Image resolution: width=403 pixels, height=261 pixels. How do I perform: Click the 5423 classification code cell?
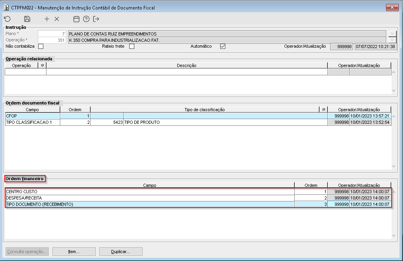click(x=107, y=122)
